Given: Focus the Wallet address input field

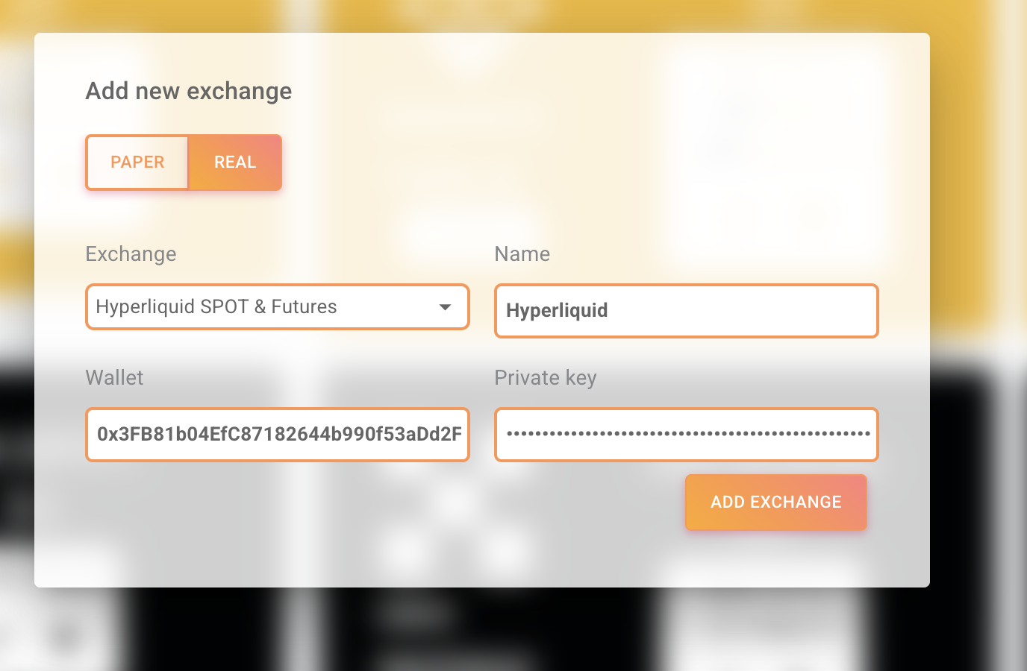Looking at the screenshot, I should [x=277, y=435].
